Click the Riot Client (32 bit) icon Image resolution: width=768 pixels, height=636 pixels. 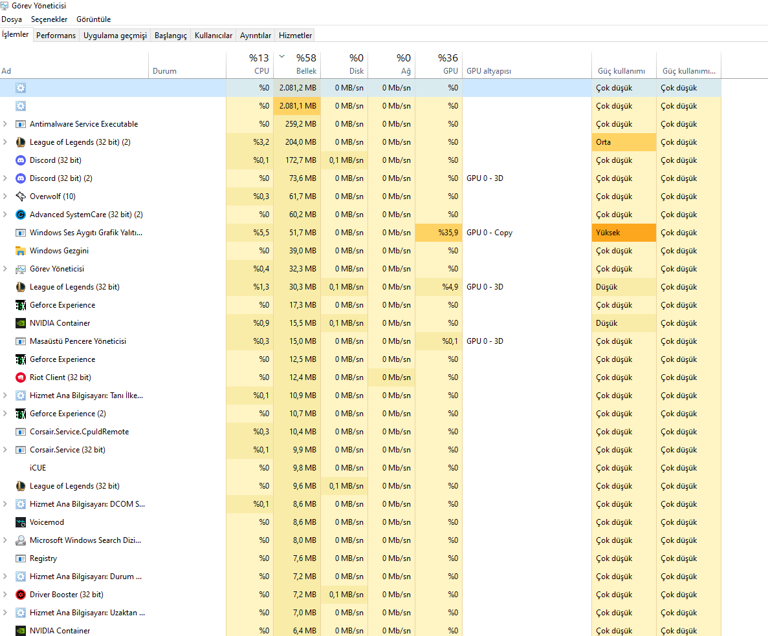[x=21, y=377]
